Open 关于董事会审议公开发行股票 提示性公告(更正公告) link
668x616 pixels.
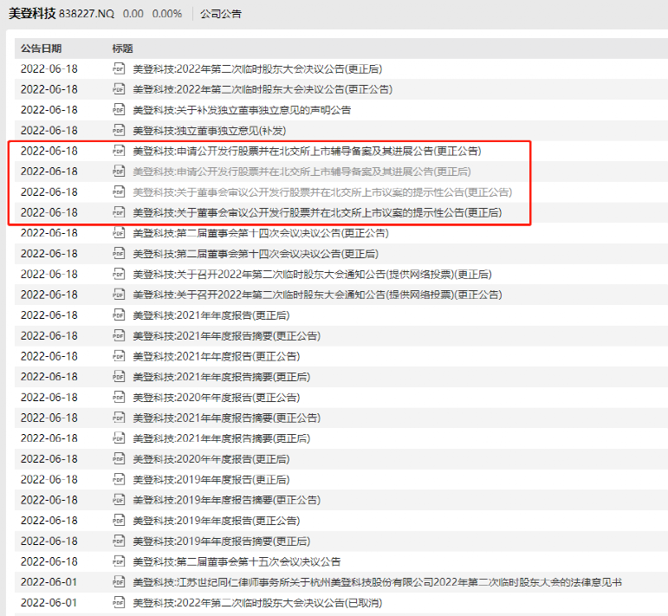pyautogui.click(x=321, y=191)
